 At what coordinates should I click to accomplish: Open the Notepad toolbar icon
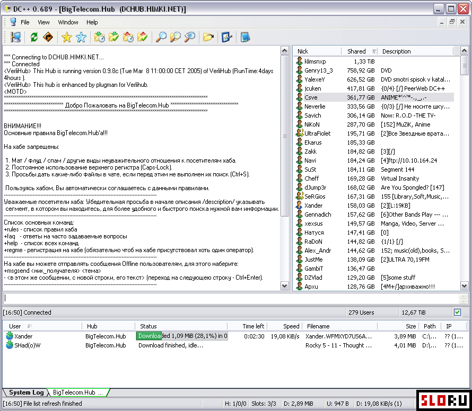click(245, 37)
